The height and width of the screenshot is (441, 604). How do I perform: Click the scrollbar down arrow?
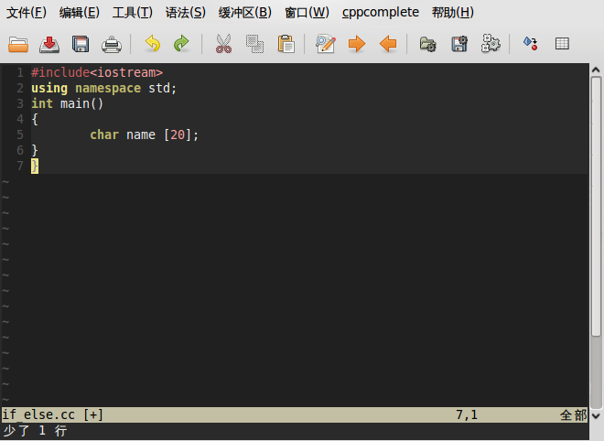[596, 416]
